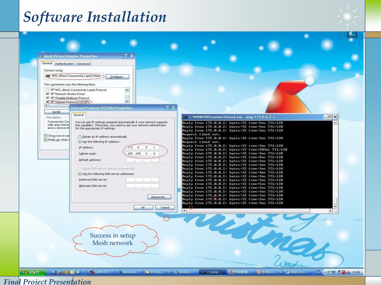Cancel the TCP/IP Properties dialog
Image resolution: width=381 pixels, height=285 pixels.
[165, 207]
